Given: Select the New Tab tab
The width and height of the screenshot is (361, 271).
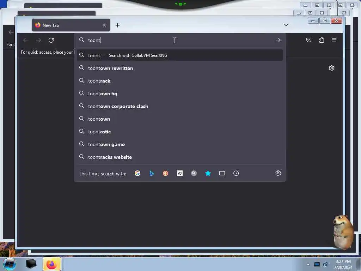Looking at the screenshot, I should click(x=71, y=25).
